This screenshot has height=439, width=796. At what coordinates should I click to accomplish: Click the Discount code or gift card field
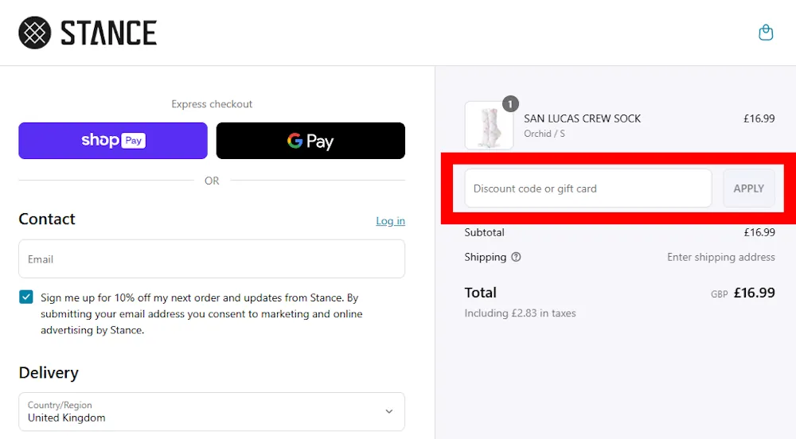588,188
